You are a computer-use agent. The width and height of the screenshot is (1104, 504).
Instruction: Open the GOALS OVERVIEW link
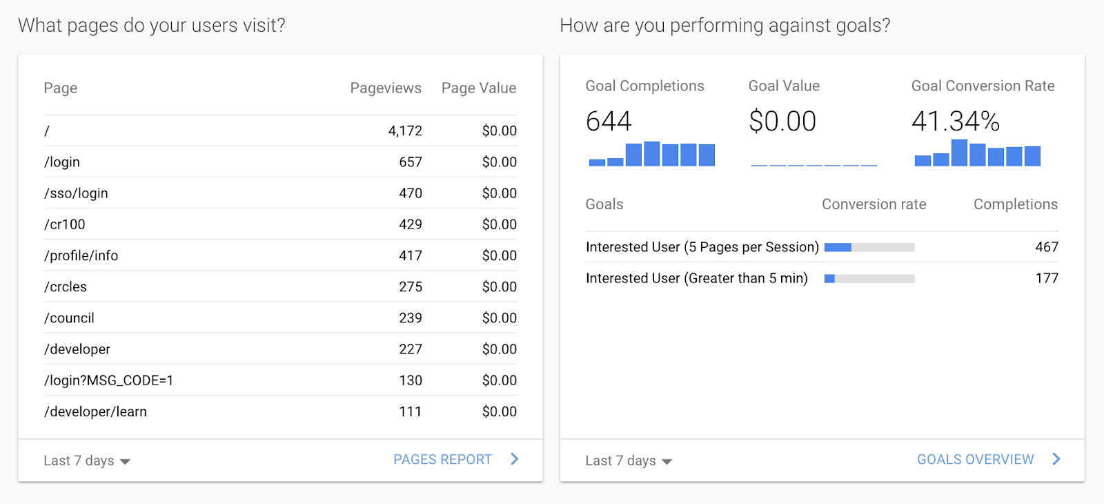(x=975, y=460)
